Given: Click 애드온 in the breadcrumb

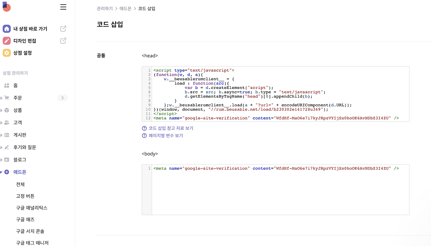Looking at the screenshot, I should 126,8.
